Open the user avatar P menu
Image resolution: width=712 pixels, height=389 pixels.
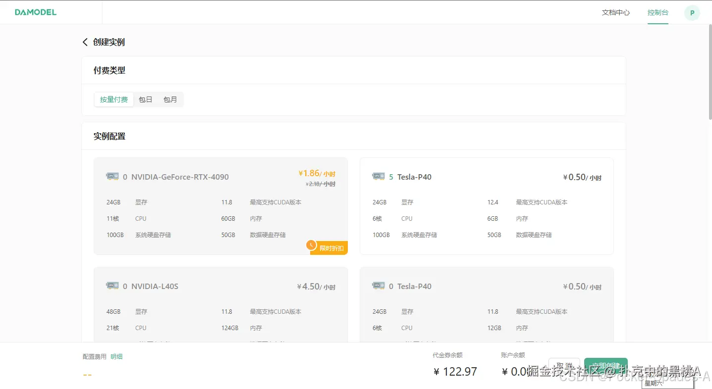[692, 13]
